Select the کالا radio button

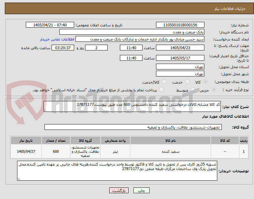click(205, 82)
